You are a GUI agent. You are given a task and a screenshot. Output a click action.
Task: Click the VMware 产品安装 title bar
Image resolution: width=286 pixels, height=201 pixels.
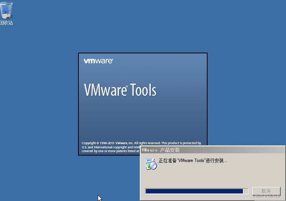click(213, 150)
